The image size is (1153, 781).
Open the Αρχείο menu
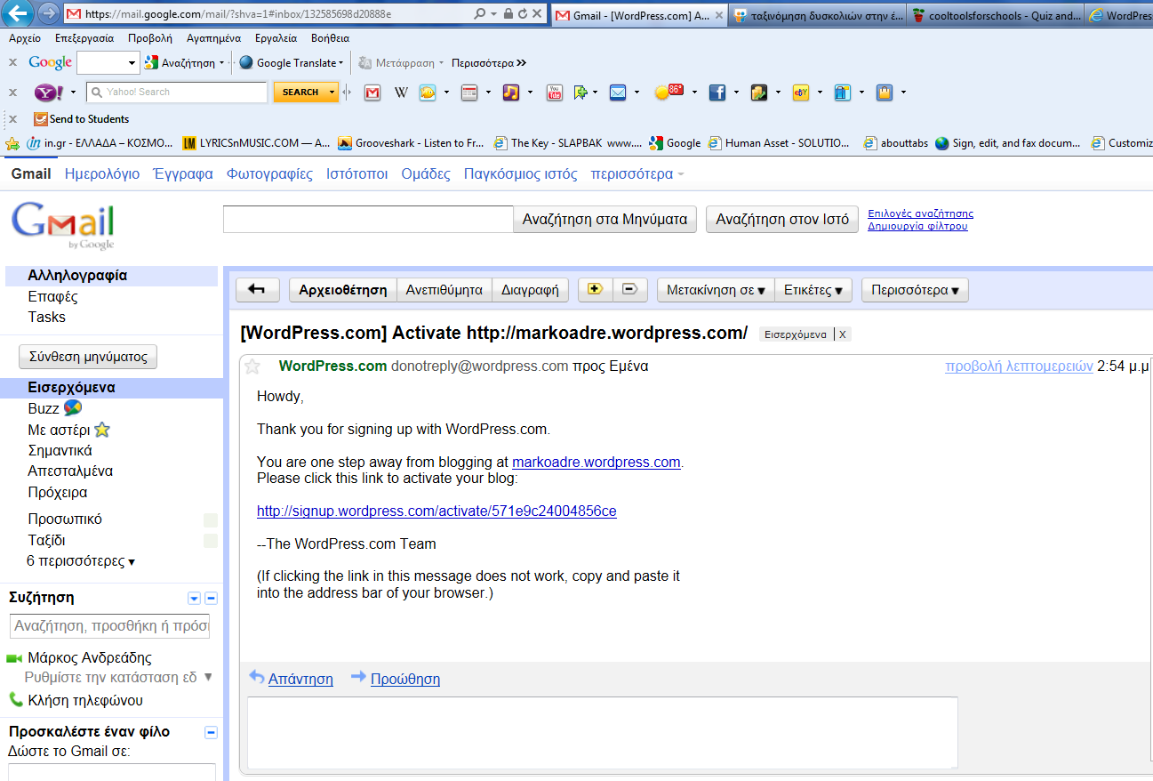click(25, 38)
